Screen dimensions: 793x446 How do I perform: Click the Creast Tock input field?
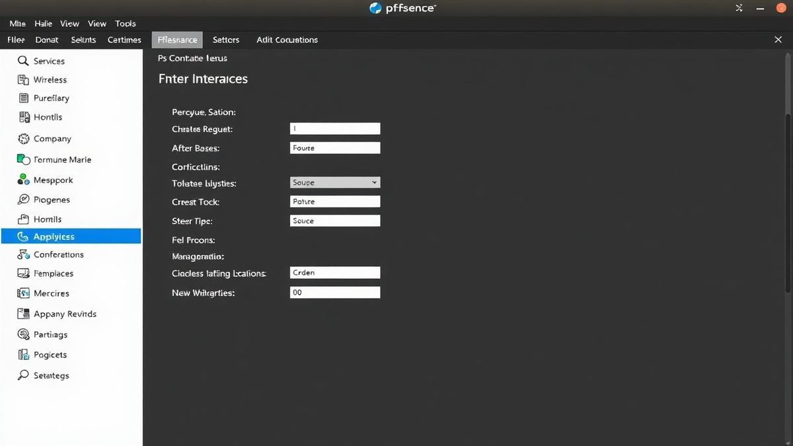click(x=335, y=202)
